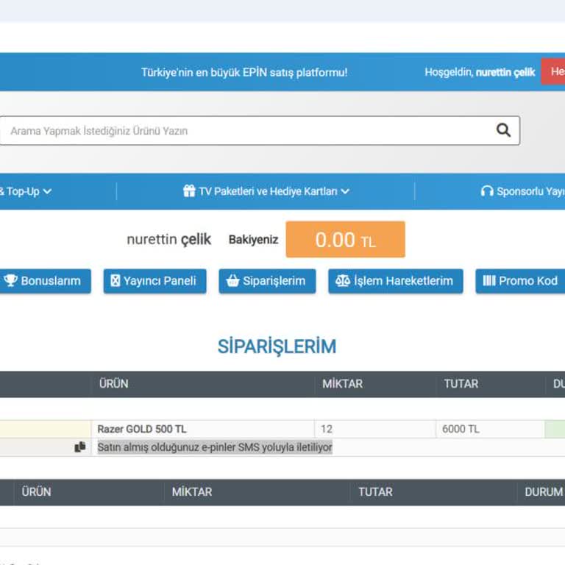Click the red button in the top-right corner
The width and height of the screenshot is (565, 565).
[553, 71]
